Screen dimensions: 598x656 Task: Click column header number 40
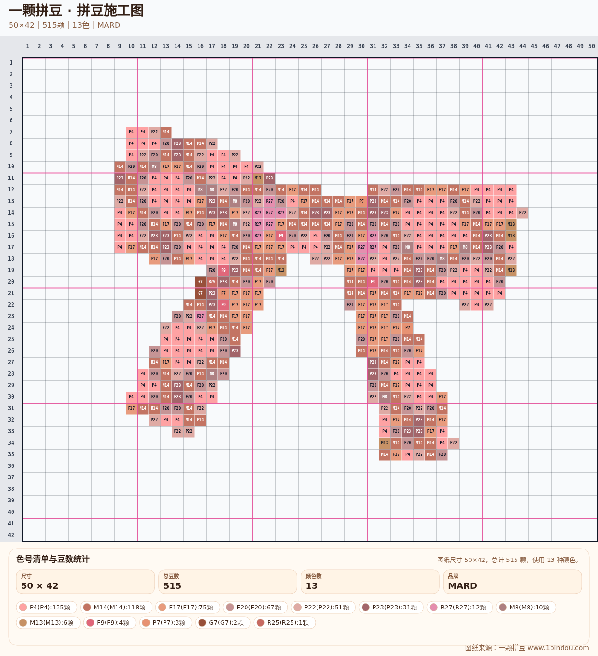(x=477, y=46)
